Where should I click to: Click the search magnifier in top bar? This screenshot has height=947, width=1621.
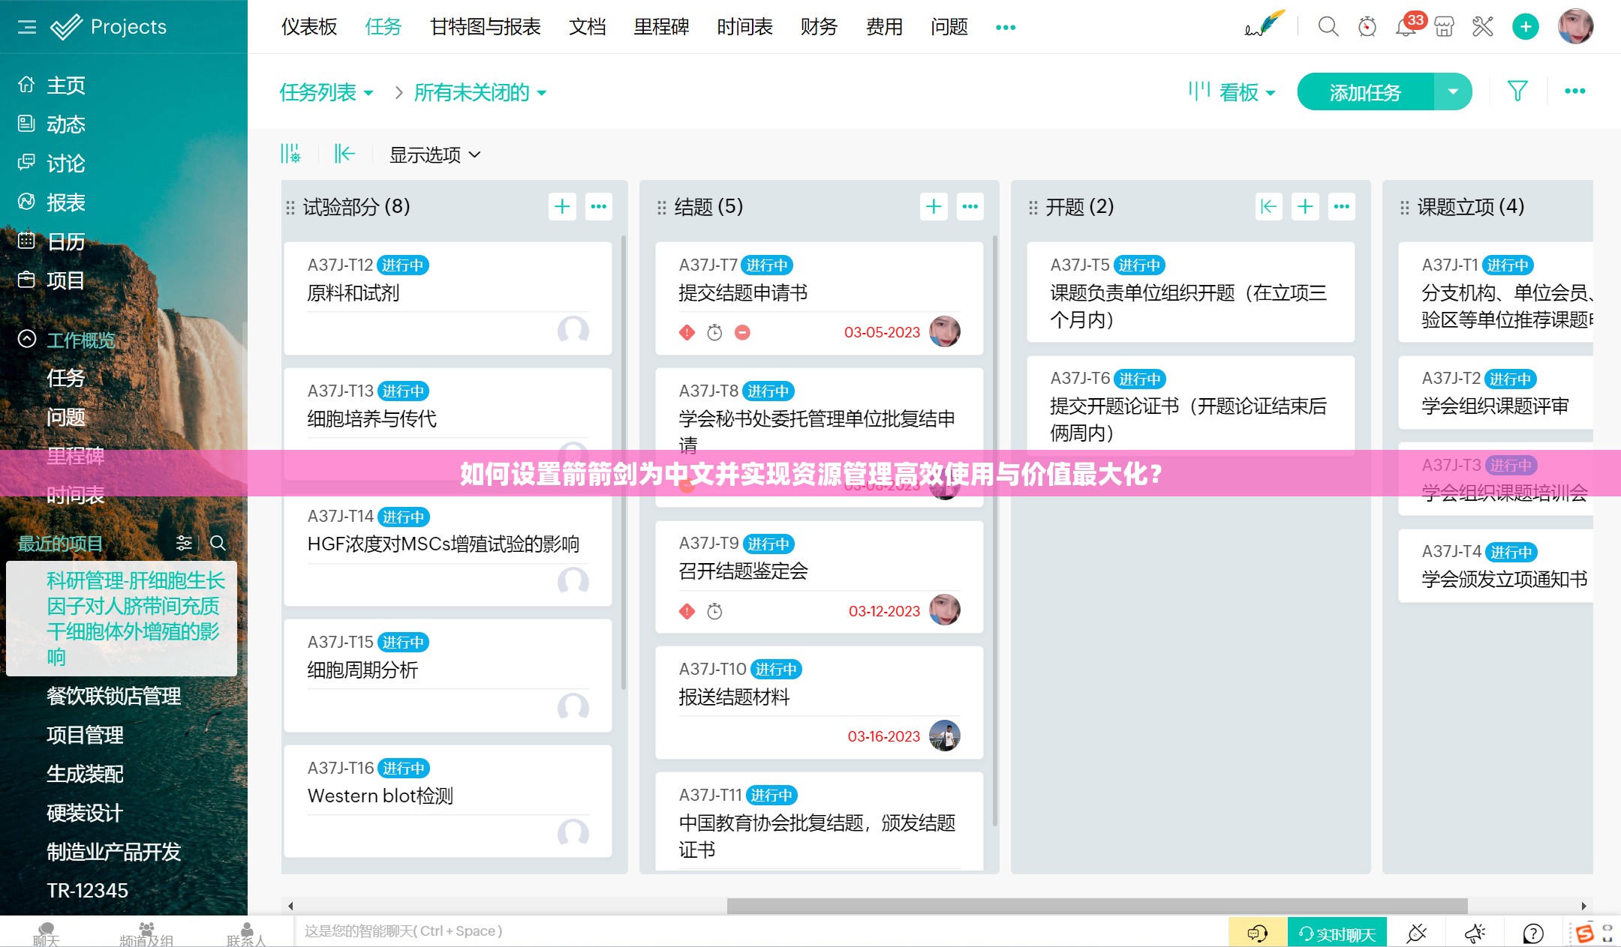(x=1328, y=27)
